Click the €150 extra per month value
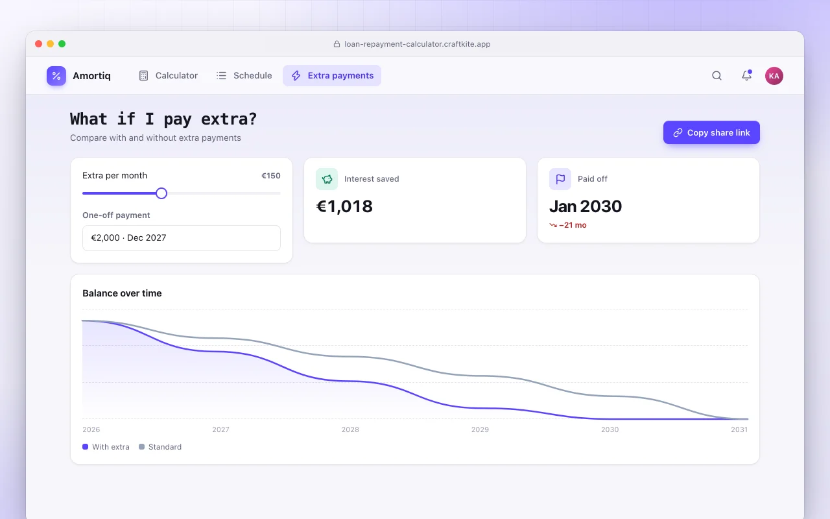The image size is (830, 519). [271, 176]
